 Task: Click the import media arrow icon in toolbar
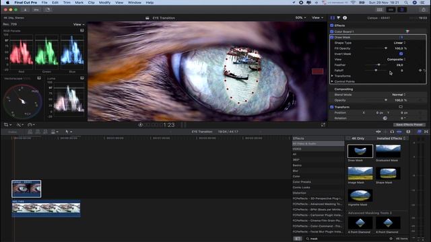click(25, 9)
